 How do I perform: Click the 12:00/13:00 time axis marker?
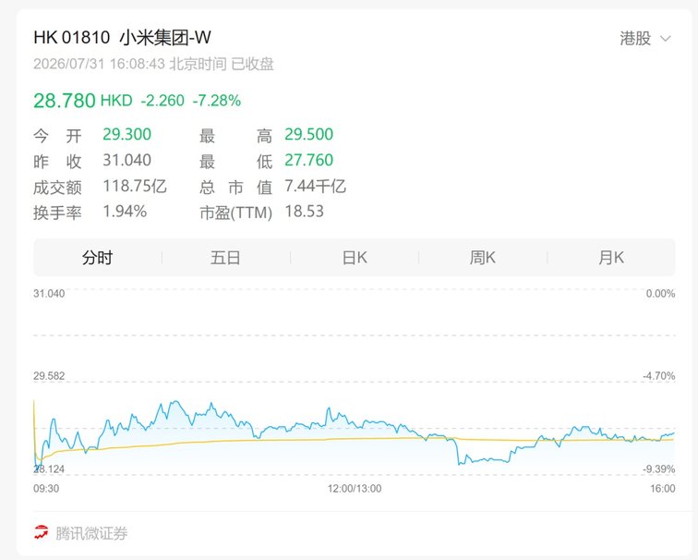click(355, 489)
